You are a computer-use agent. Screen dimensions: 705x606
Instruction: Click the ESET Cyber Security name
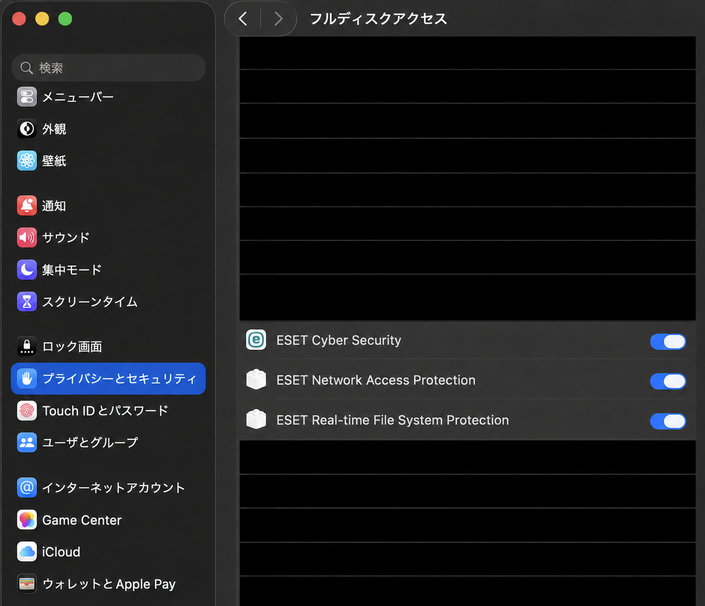tap(339, 340)
